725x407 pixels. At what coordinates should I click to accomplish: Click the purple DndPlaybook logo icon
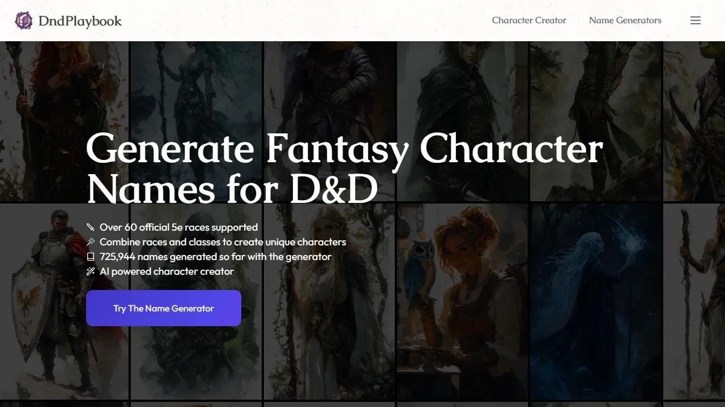[23, 20]
